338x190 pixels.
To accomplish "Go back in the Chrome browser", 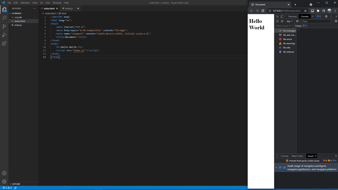I will pos(252,11).
